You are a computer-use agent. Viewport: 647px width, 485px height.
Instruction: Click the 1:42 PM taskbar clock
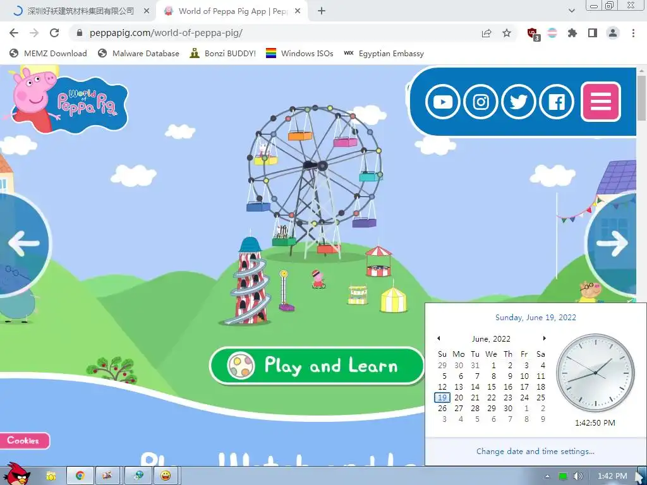(612, 476)
